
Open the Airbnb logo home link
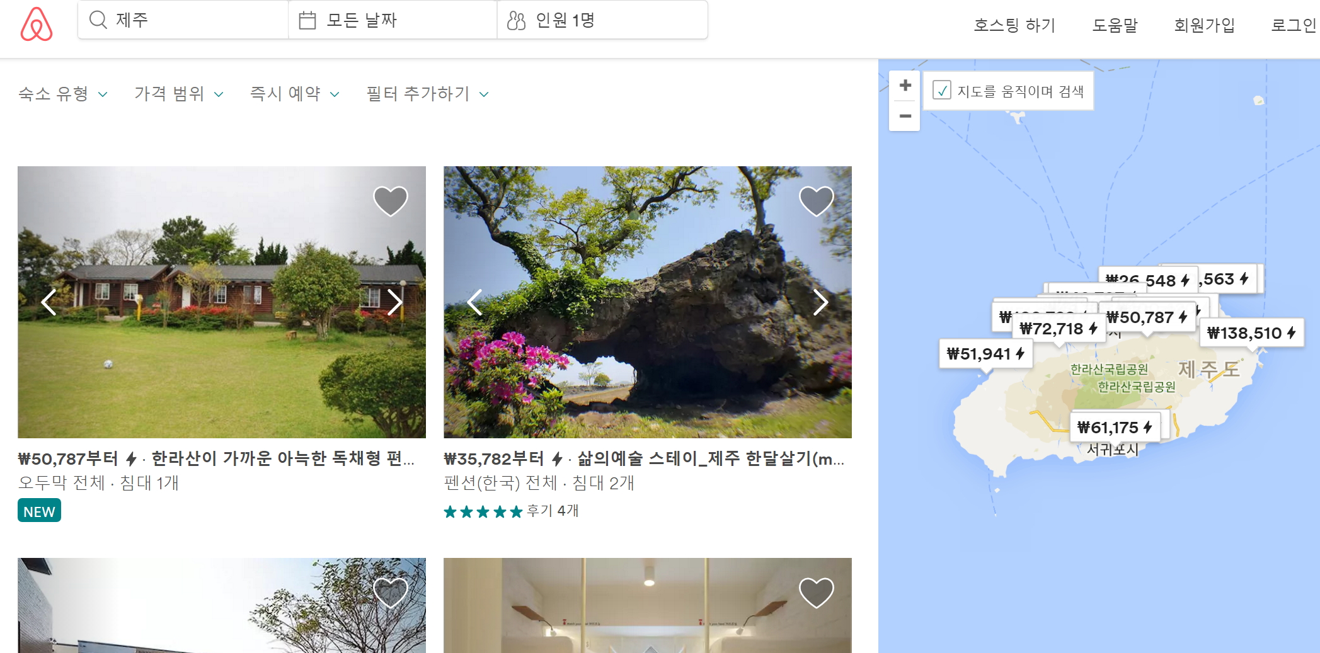point(37,24)
